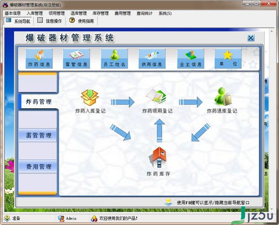The height and width of the screenshot is (225, 279).
Task: Maximize the application window
Action: (x=256, y=3)
